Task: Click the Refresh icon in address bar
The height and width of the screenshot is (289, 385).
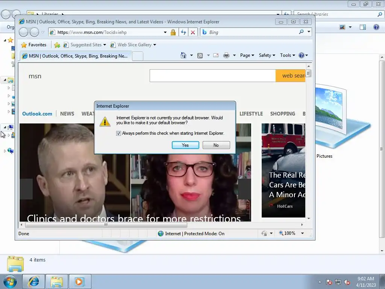Action: tap(183, 32)
